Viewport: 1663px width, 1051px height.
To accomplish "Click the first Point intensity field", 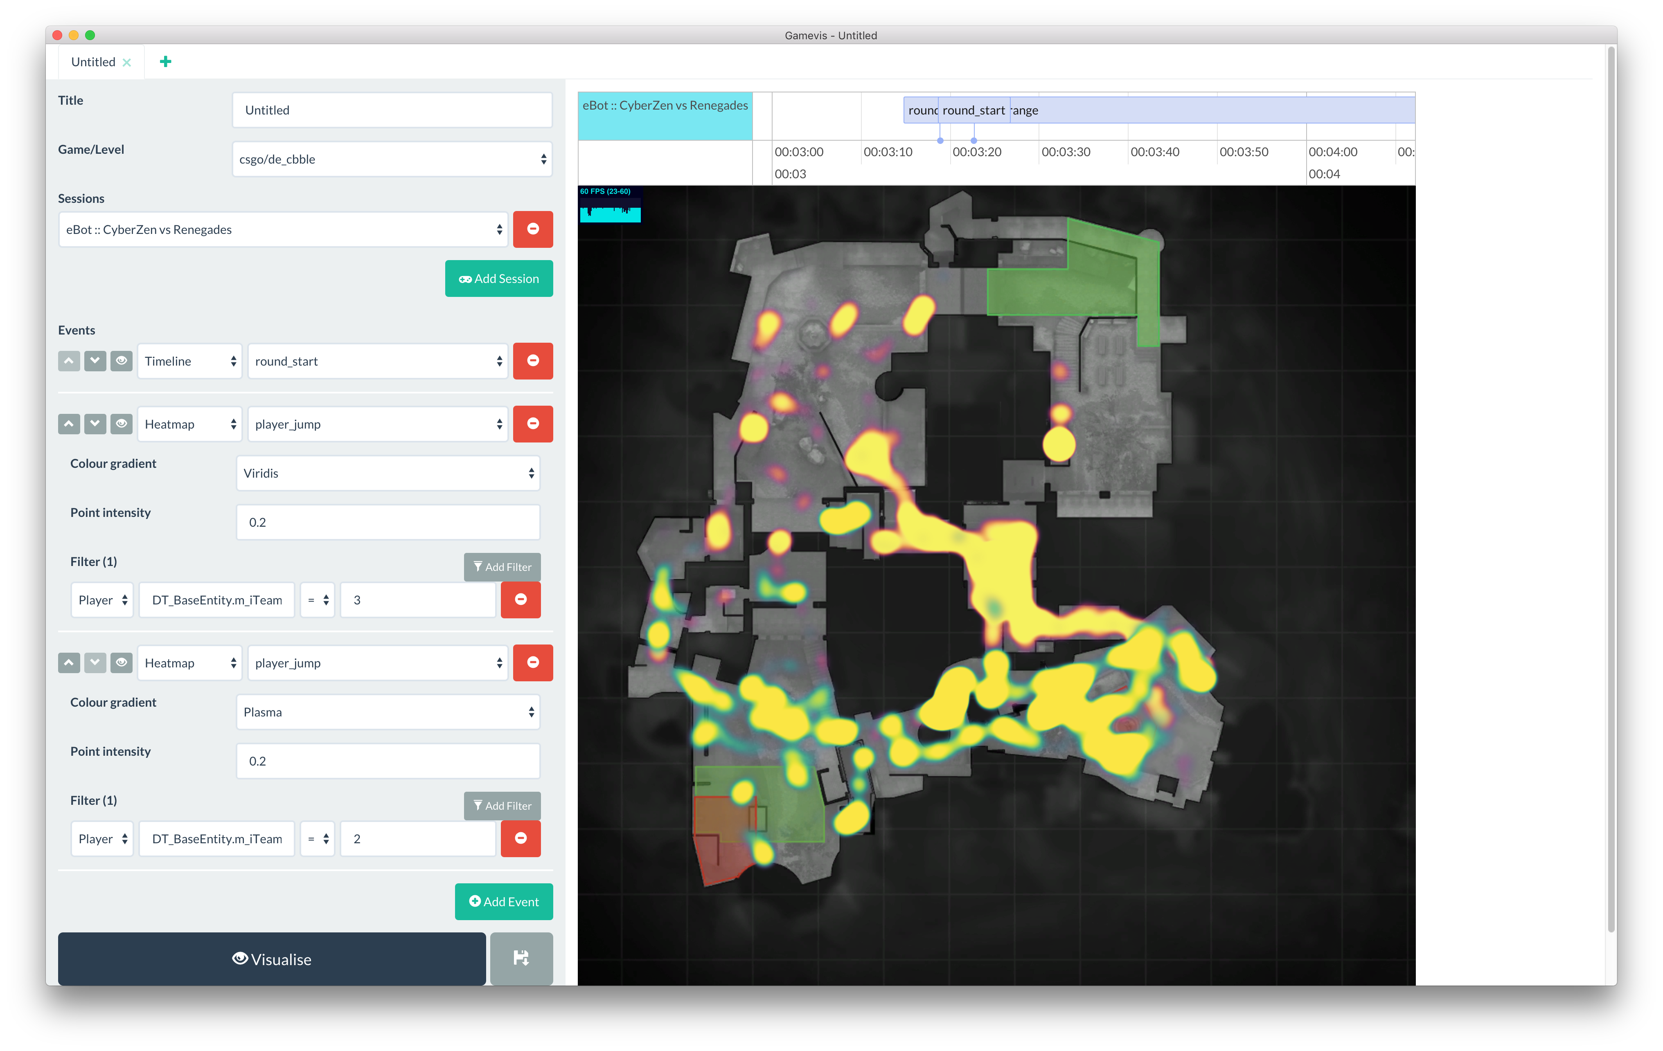I will click(x=388, y=522).
